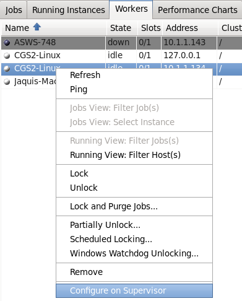The image size is (242, 301).
Task: Click the dark status ball for ASWS-748
Action: pyautogui.click(x=7, y=43)
